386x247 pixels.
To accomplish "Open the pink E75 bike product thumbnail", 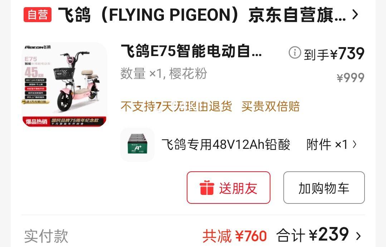I will click(64, 85).
